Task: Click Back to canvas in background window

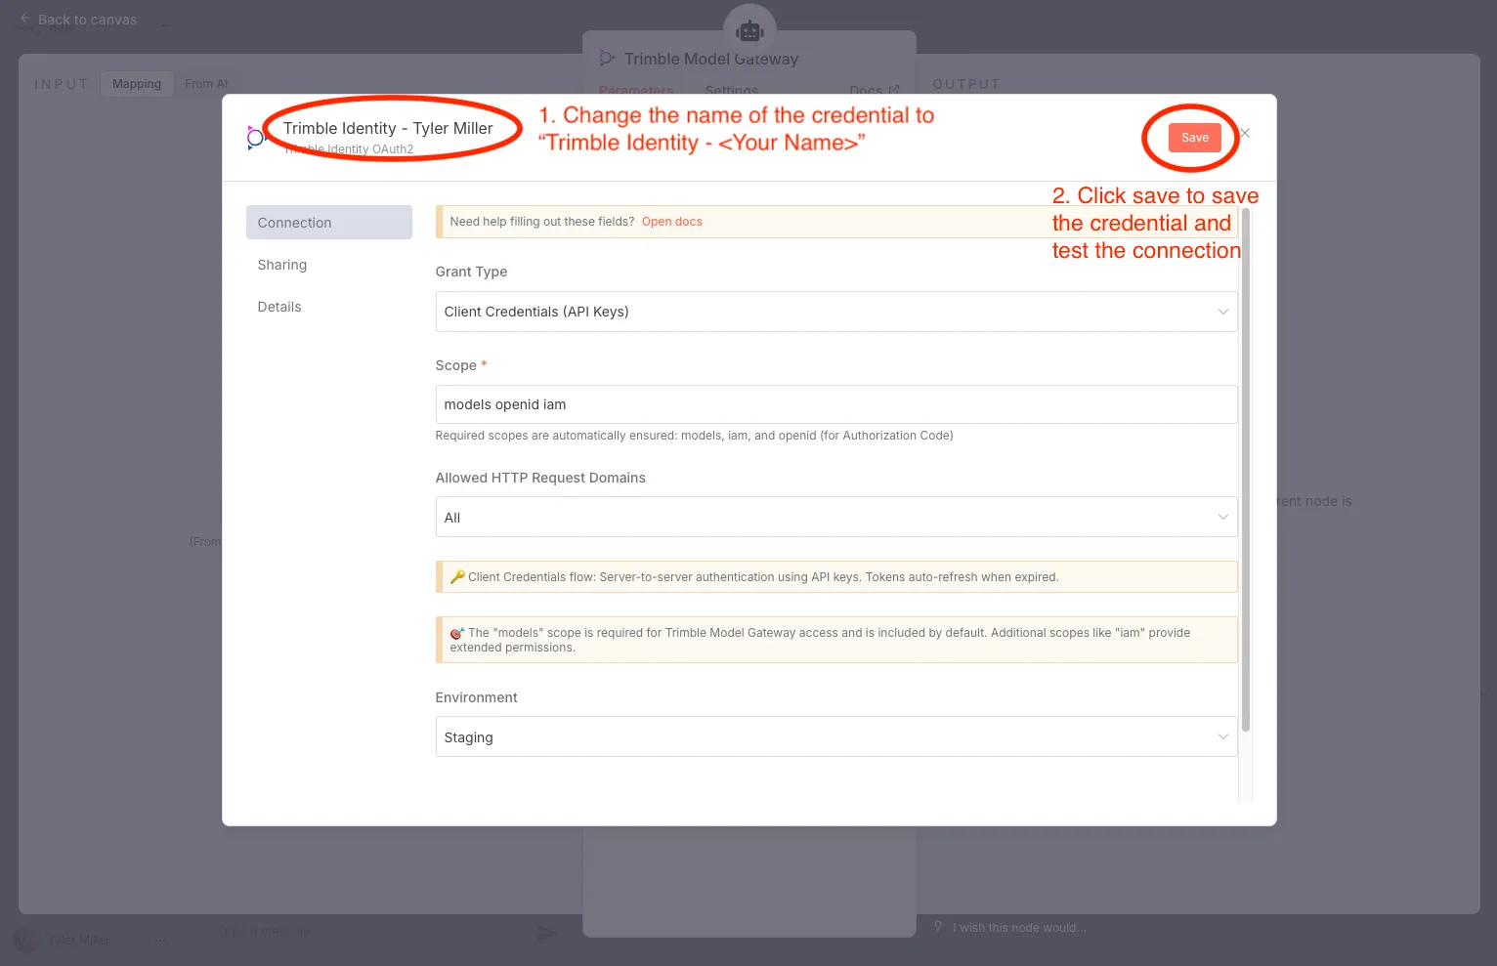Action: [x=87, y=20]
